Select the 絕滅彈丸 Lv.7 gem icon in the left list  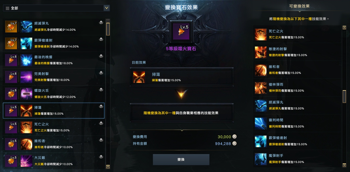tap(11, 27)
